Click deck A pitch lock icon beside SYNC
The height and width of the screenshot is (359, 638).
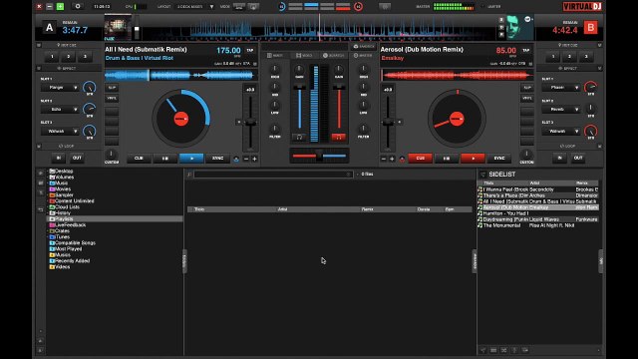click(x=236, y=159)
